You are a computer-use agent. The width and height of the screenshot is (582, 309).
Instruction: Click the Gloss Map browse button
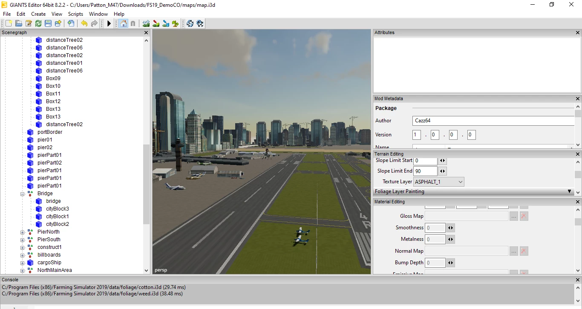coord(514,217)
